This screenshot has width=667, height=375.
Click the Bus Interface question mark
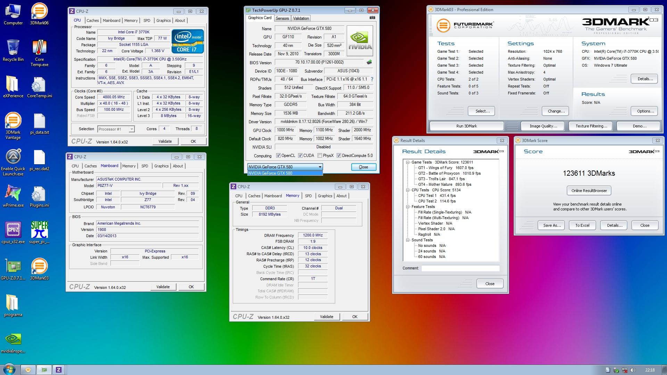point(372,79)
